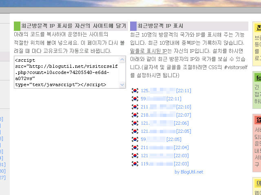Viewport: 261px width, 195px height.
Task: Open the 59 visitor IP entry at [22:05]
Action: click(x=161, y=139)
